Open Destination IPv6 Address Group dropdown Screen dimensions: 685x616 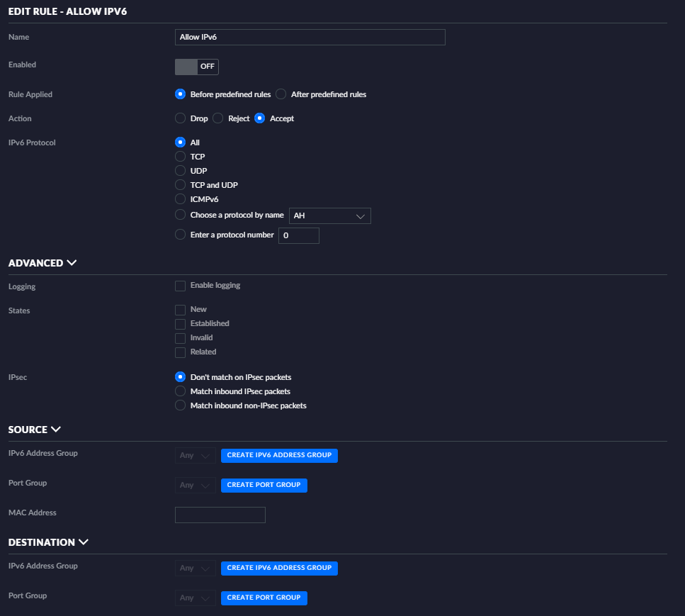coord(196,569)
